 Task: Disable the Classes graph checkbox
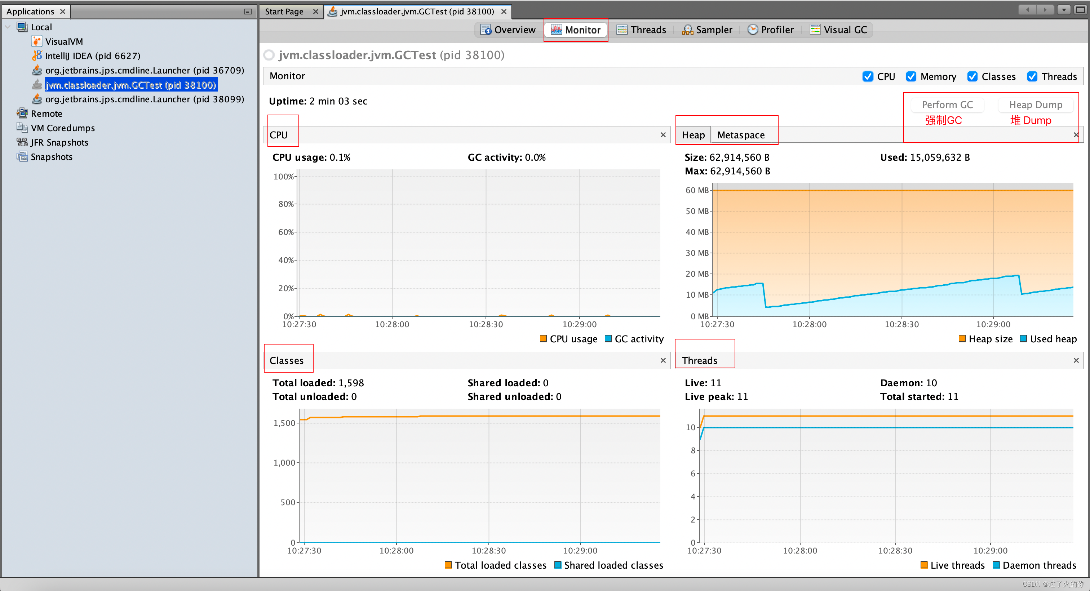[972, 76]
